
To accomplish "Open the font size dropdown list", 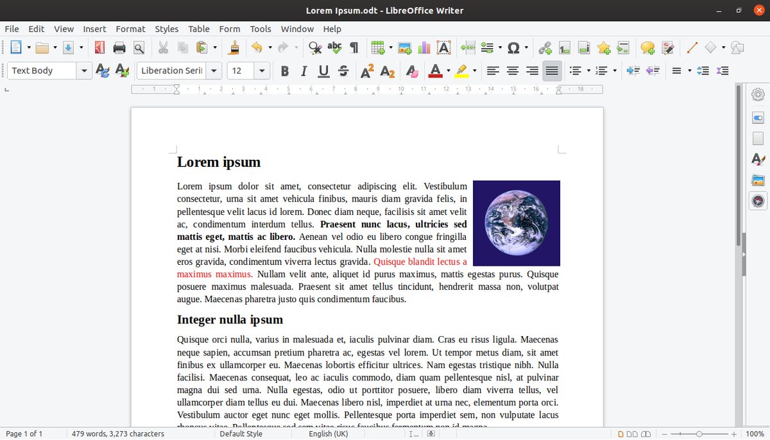I will [262, 71].
